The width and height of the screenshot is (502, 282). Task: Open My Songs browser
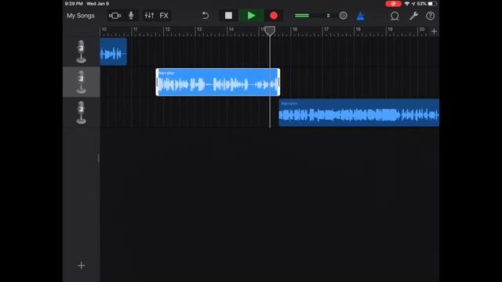[x=80, y=16]
